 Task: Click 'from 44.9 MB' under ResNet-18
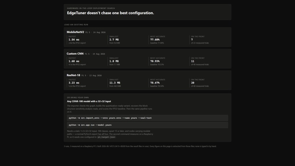click(115, 86)
